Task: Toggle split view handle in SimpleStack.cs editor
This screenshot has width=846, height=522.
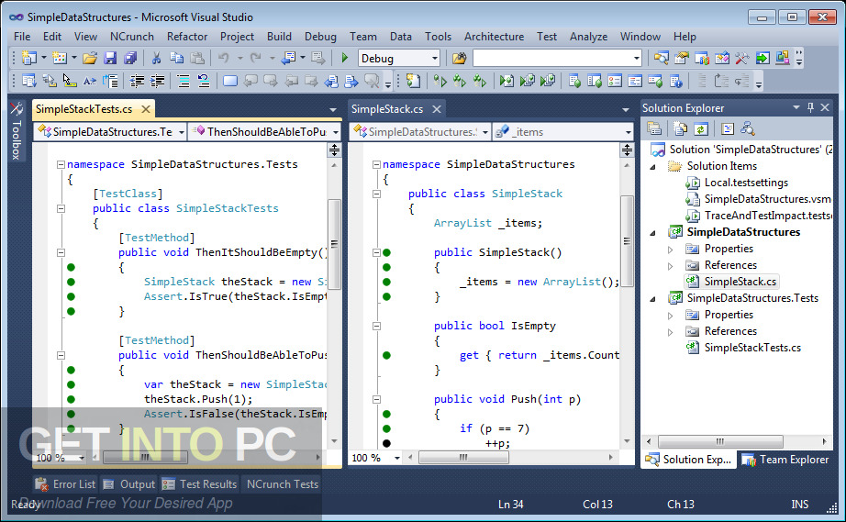Action: click(x=627, y=150)
